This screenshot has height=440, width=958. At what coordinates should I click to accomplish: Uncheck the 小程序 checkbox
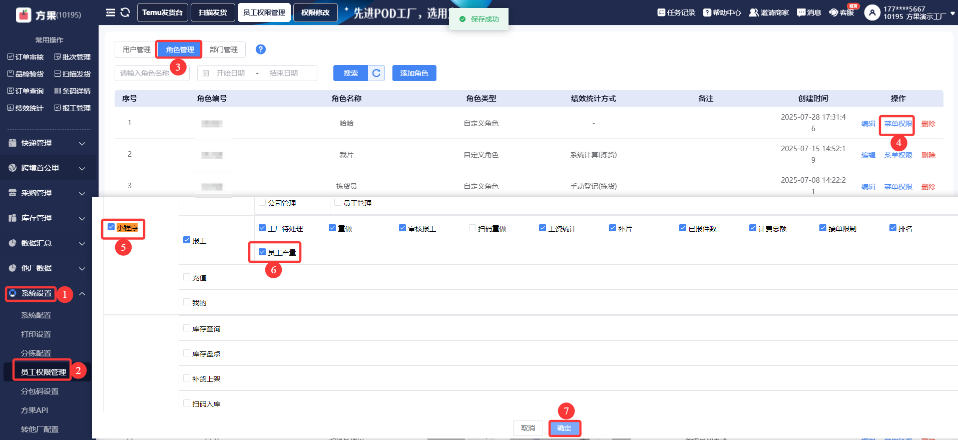pos(111,227)
